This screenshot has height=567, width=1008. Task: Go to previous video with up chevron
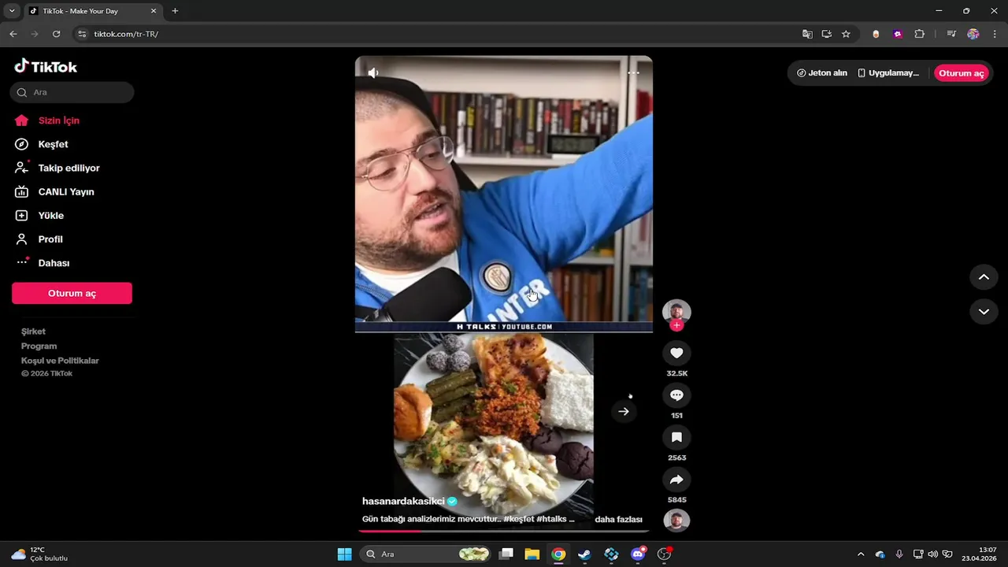984,277
